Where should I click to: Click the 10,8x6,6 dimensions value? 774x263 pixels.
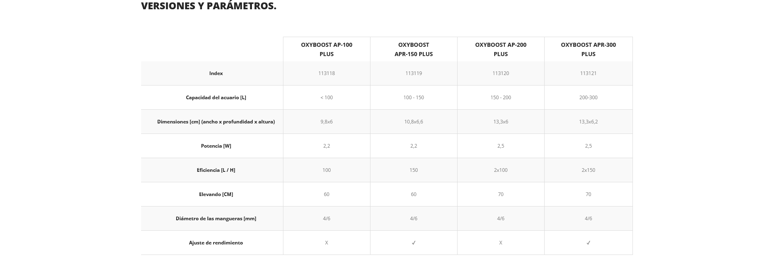[414, 122]
